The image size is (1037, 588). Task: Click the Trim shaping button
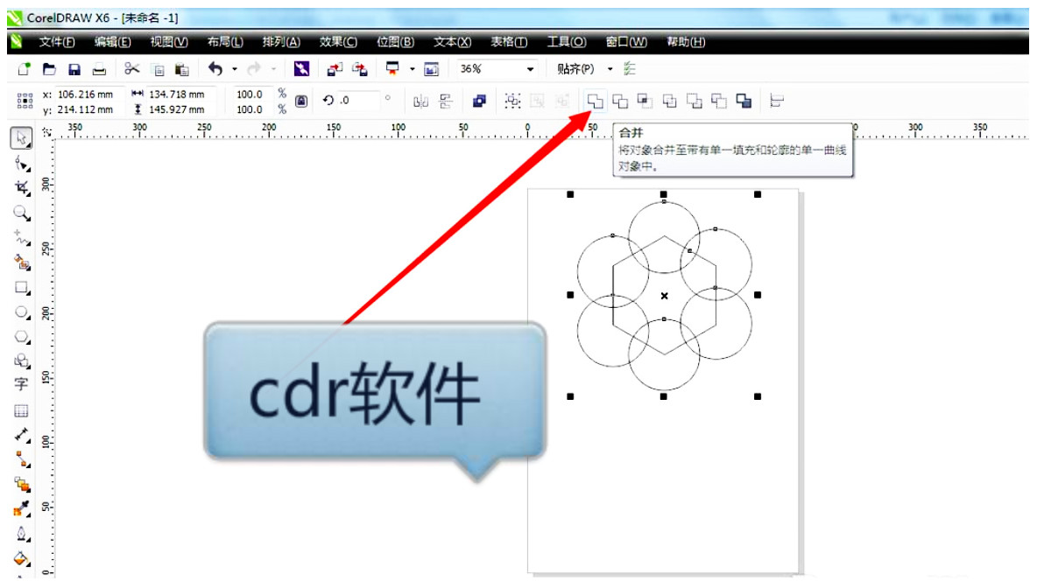pyautogui.click(x=620, y=101)
